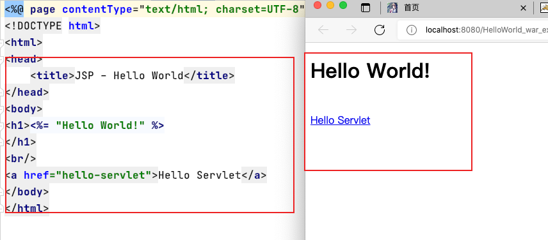Click the page contentType directive line
Screen dimensions: 548x240
point(154,9)
